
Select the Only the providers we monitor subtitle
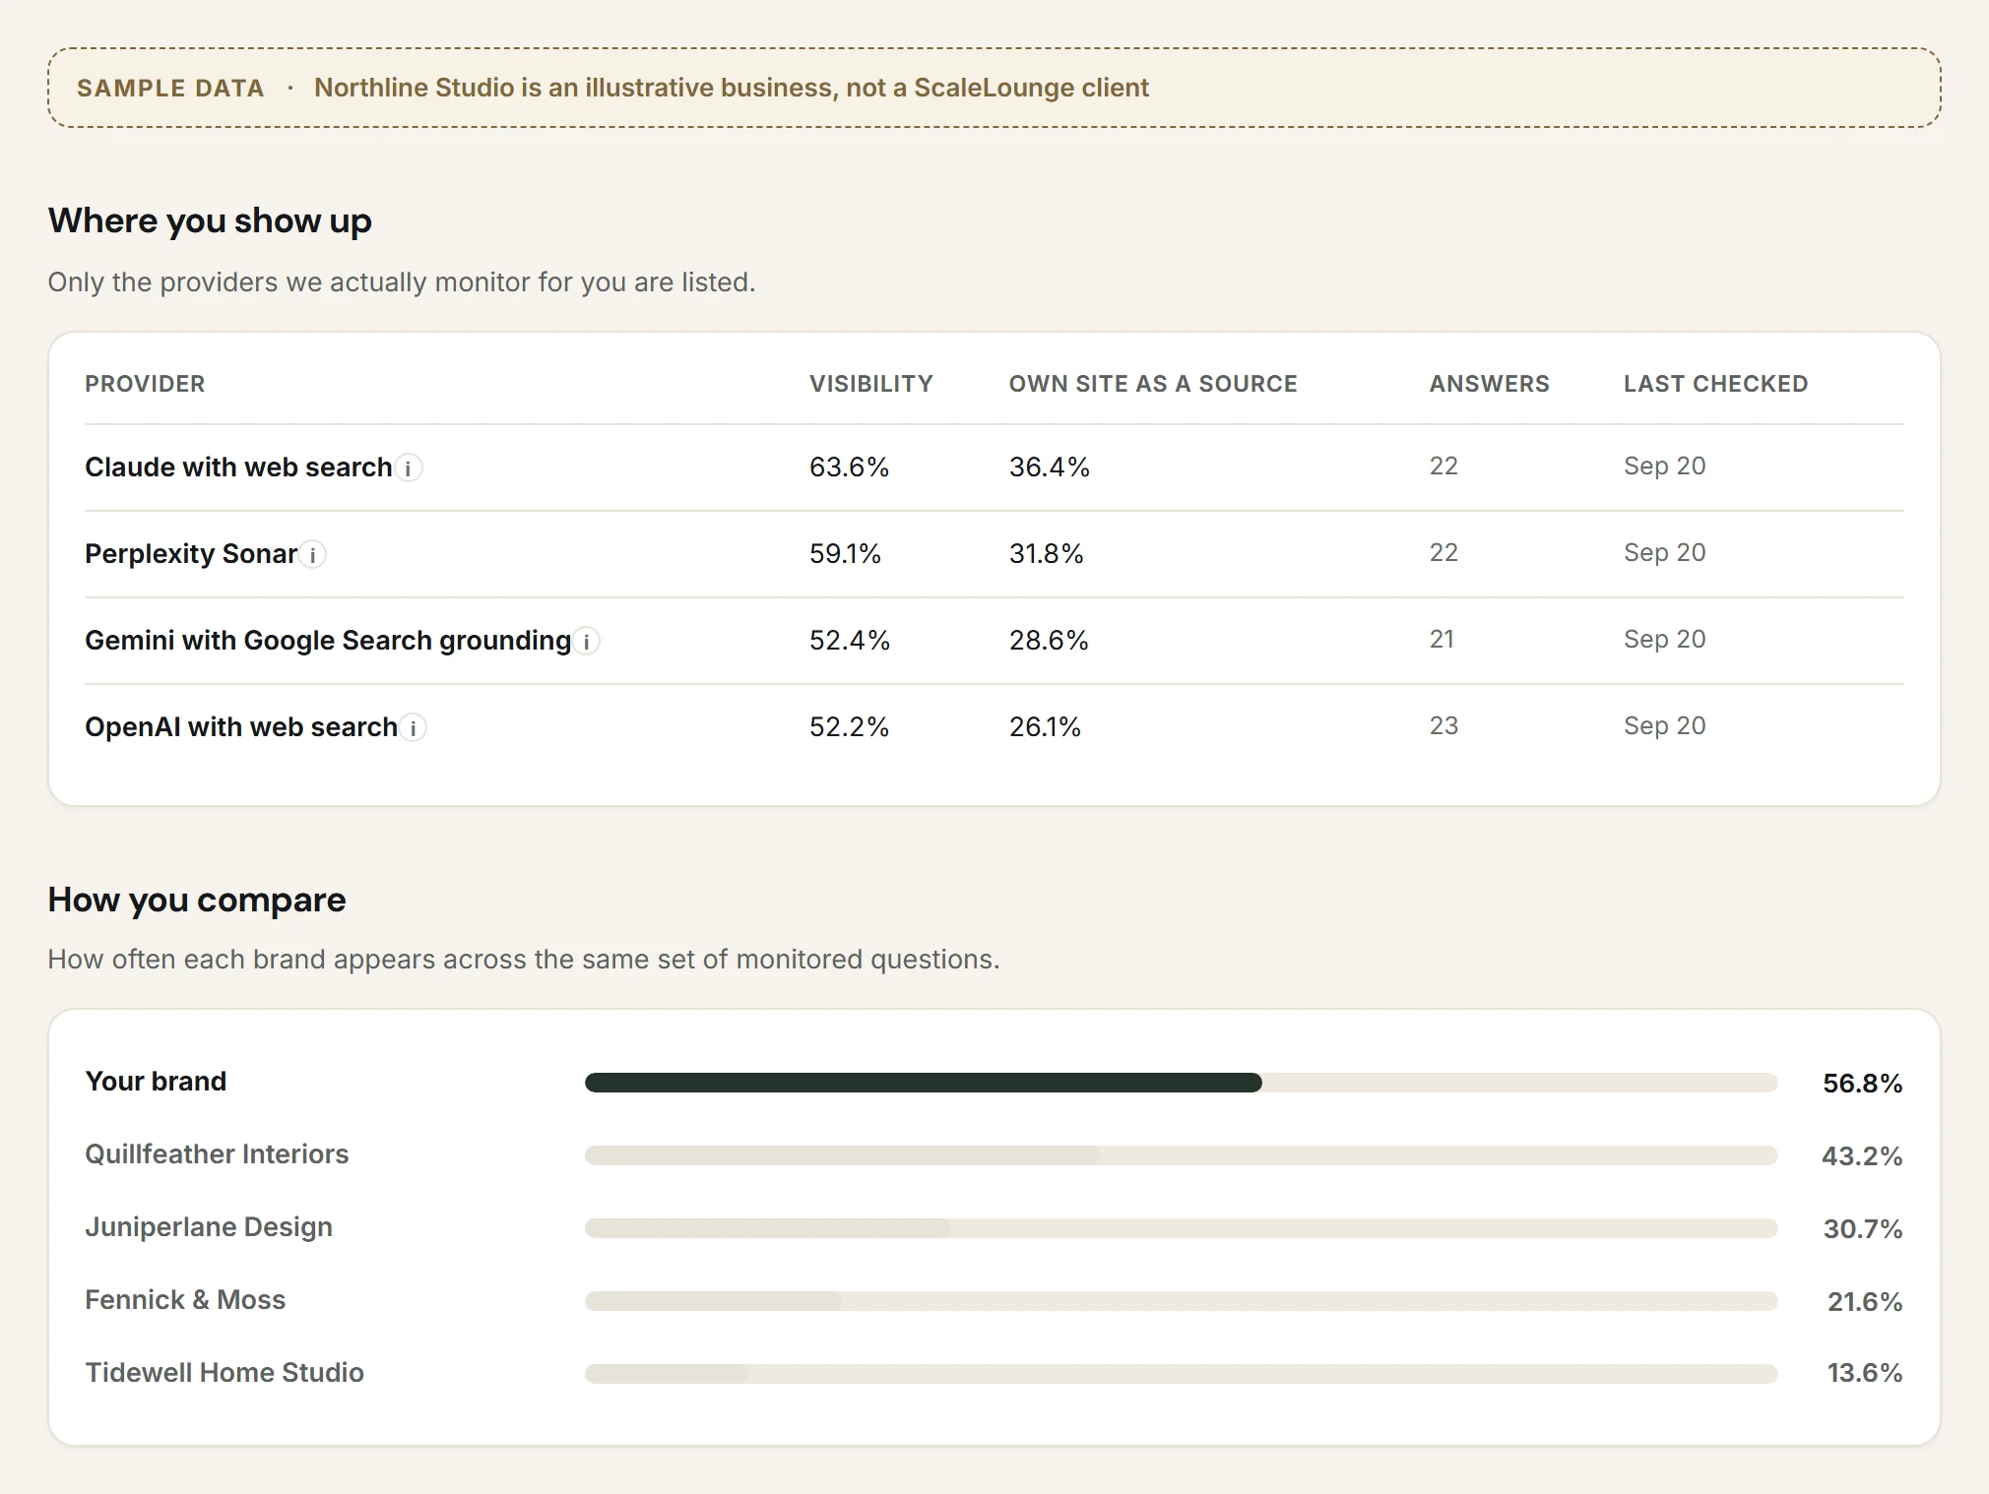point(402,282)
